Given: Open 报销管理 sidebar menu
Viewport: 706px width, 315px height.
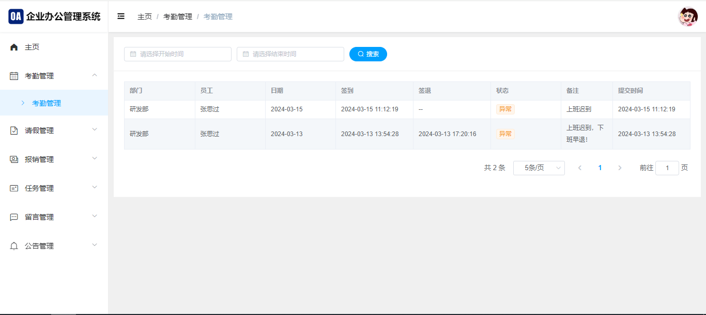Looking at the screenshot, I should (x=54, y=159).
